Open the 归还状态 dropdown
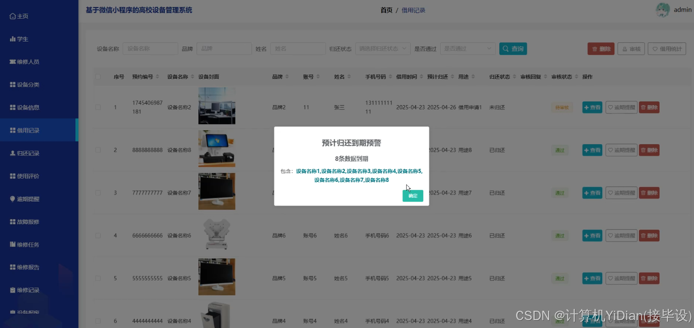Screen dimensions: 694x328 (382, 48)
